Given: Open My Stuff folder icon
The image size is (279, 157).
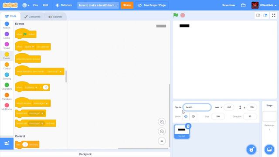Looking at the screenshot, I should click(x=243, y=5).
